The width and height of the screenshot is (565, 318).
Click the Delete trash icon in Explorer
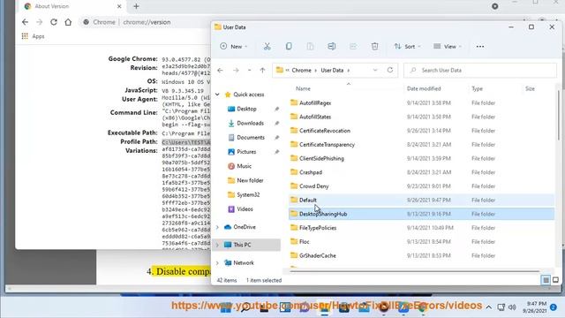[374, 47]
